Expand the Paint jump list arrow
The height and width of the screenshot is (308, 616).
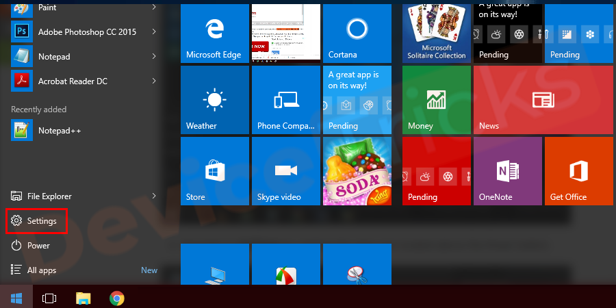pos(154,7)
